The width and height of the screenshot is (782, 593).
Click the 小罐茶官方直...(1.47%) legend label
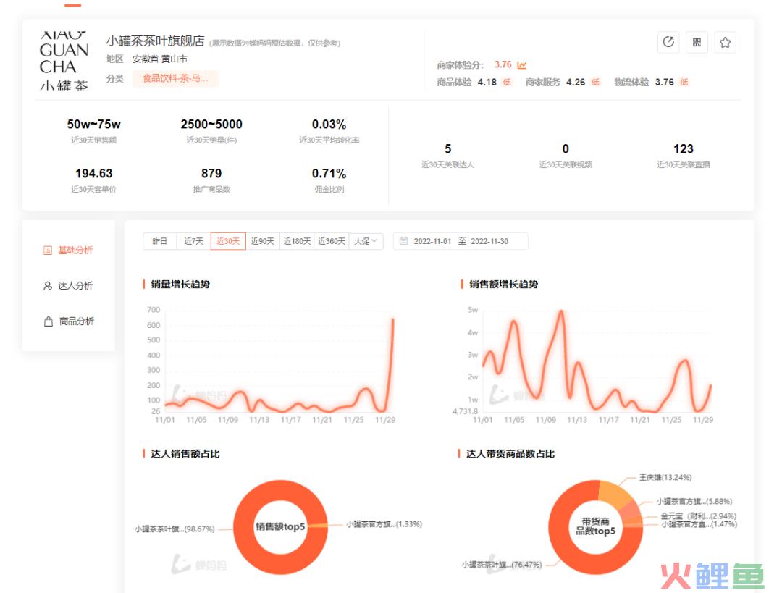[699, 524]
